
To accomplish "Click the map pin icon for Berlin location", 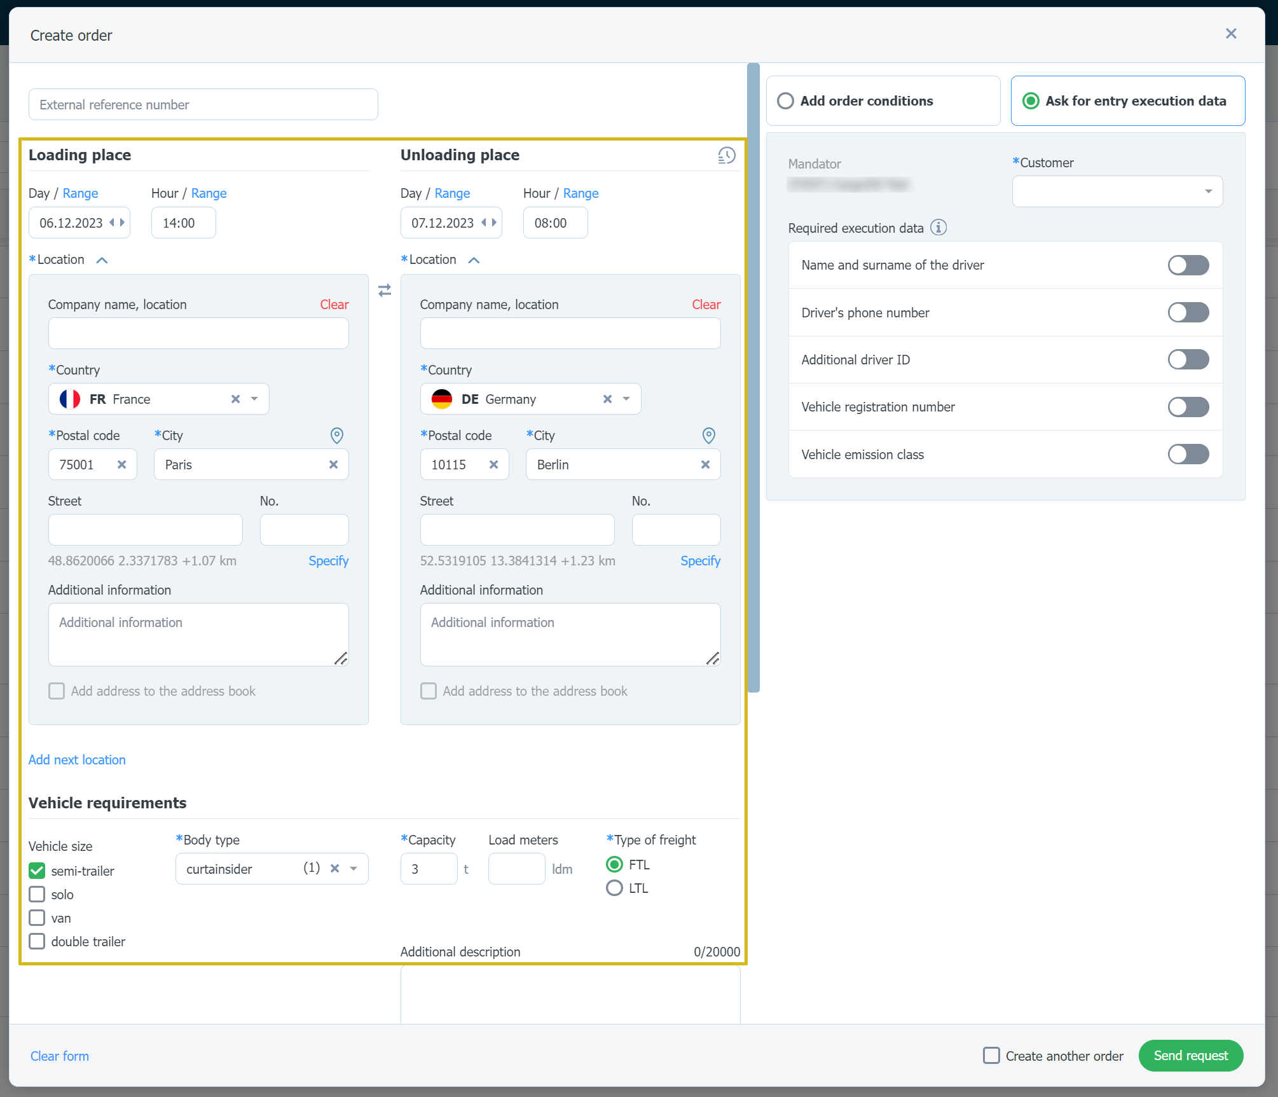I will coord(709,436).
